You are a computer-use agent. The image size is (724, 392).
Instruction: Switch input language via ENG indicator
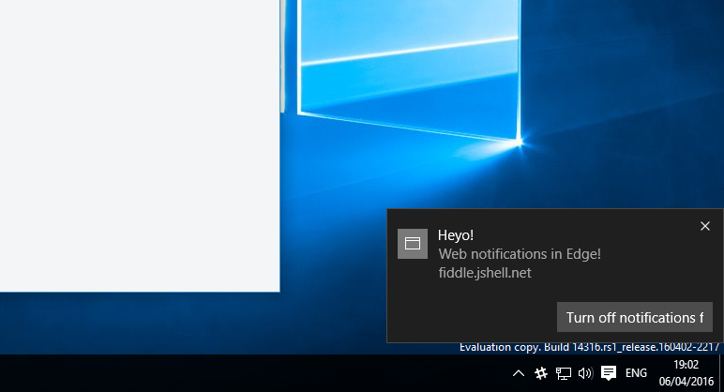click(x=636, y=373)
